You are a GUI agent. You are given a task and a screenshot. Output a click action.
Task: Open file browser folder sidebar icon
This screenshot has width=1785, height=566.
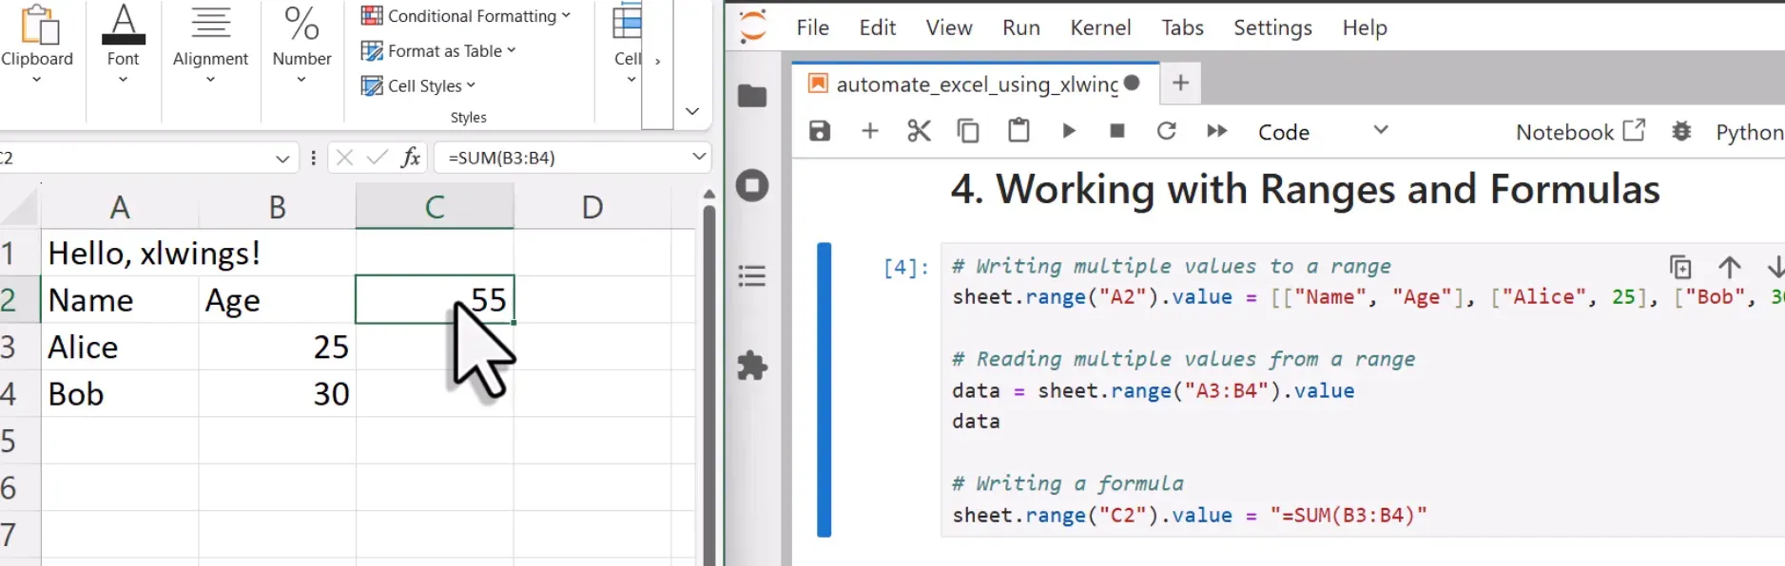coord(752,95)
